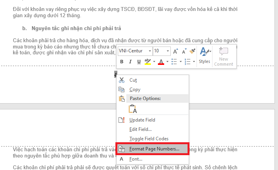Open font size 10 dropdown
This screenshot has height=170, width=278.
pyautogui.click(x=168, y=51)
